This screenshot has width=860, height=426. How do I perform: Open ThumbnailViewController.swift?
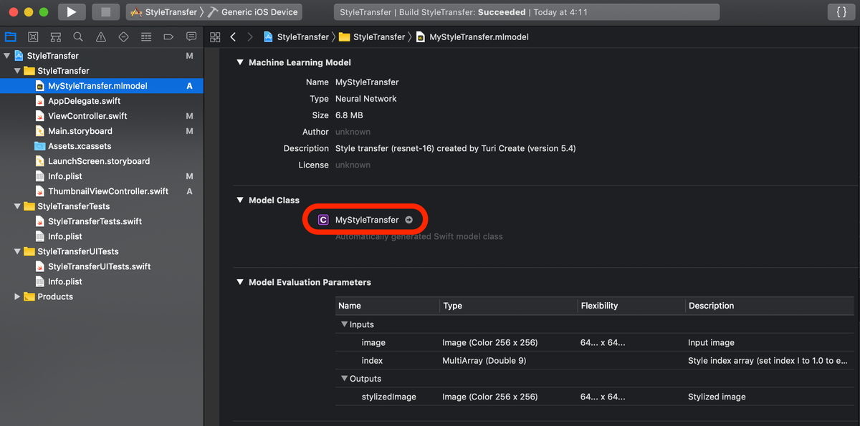tap(102, 191)
